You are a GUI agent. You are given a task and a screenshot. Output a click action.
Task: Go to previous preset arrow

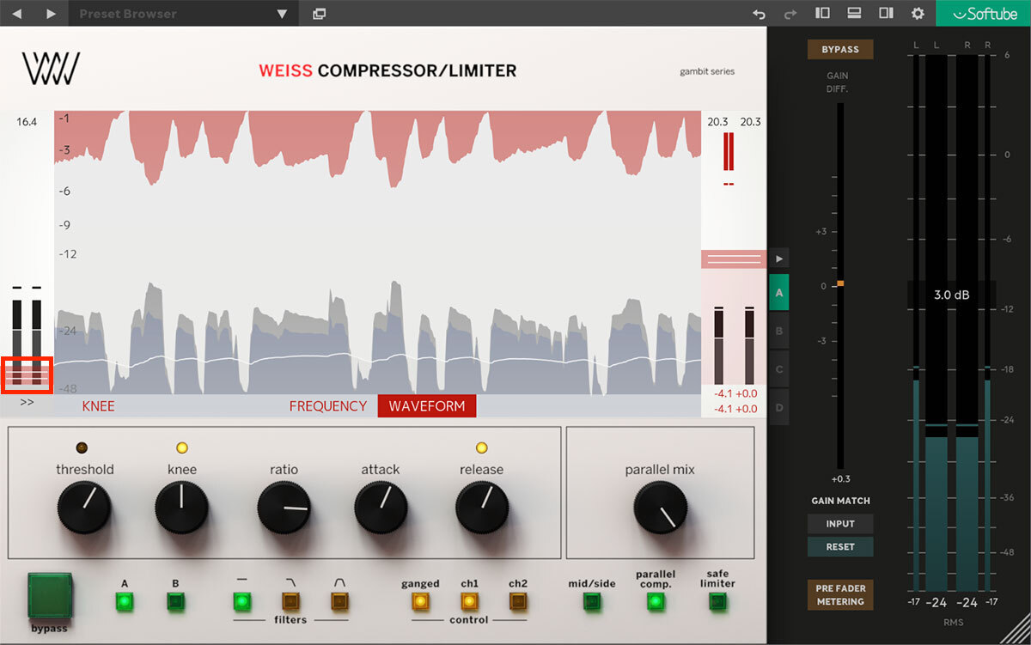click(18, 14)
